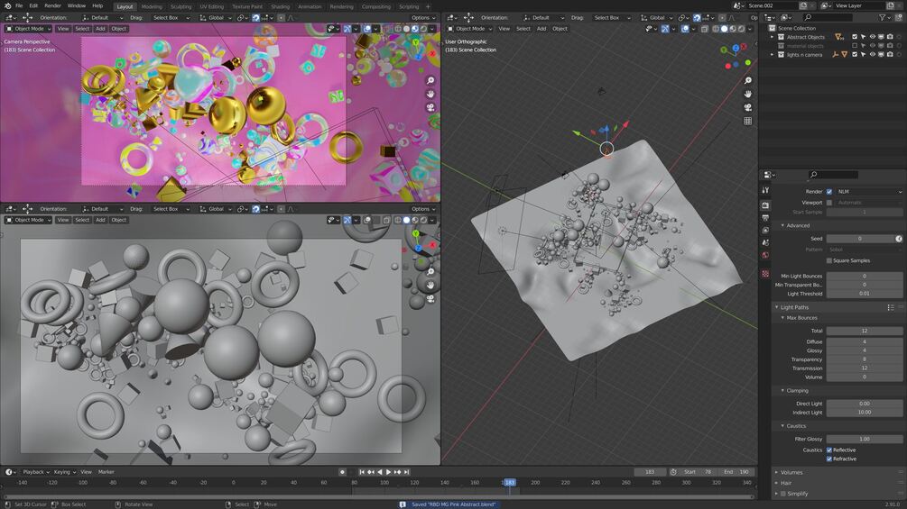The image size is (907, 509).
Task: Hide lights n camera with eye icon
Action: (873, 55)
